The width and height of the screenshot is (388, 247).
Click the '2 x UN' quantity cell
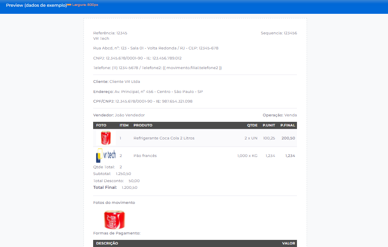point(251,138)
